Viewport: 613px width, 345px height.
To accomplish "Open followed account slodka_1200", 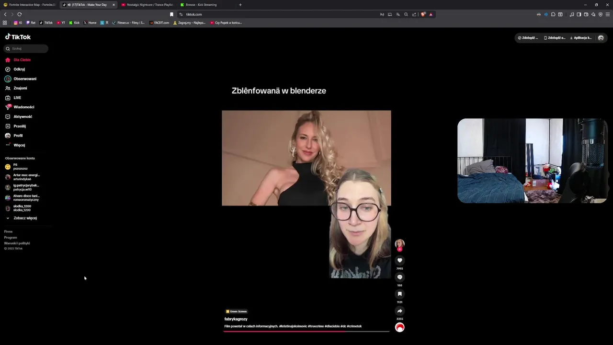I will tap(18, 208).
